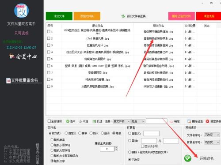Click the document icon beside 文件批量重命名
221x165 pixels.
8,80
